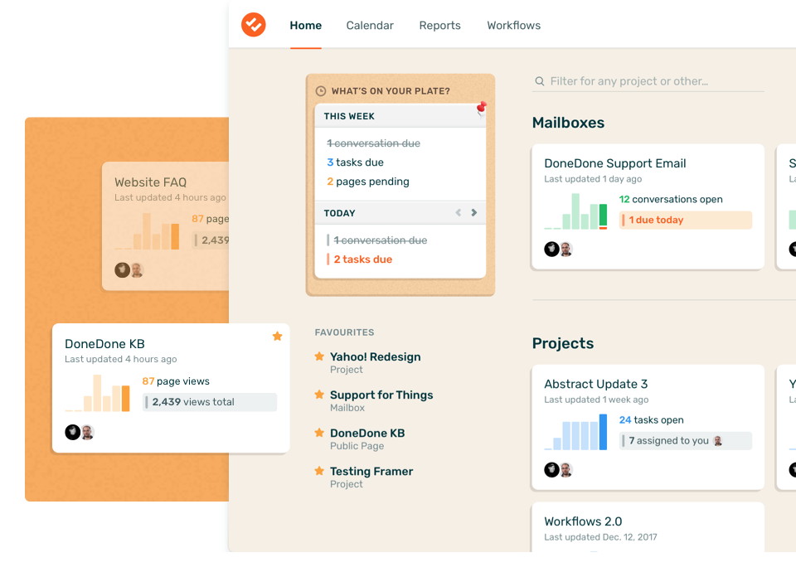Open the '2 tasks due' link under Today

coord(362,259)
